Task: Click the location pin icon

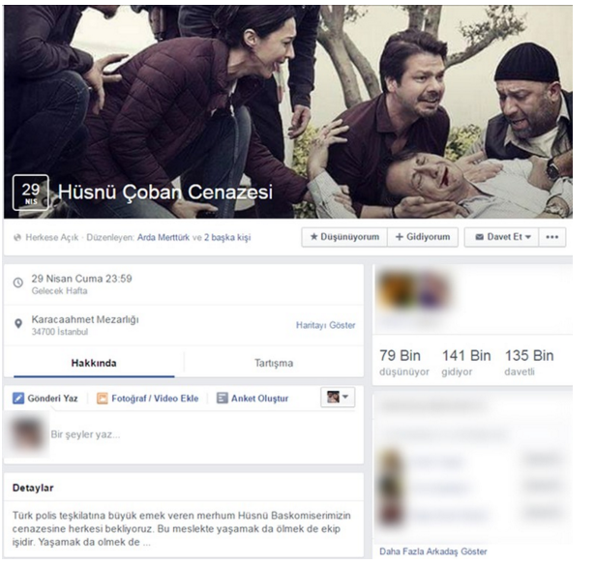Action: click(x=18, y=324)
